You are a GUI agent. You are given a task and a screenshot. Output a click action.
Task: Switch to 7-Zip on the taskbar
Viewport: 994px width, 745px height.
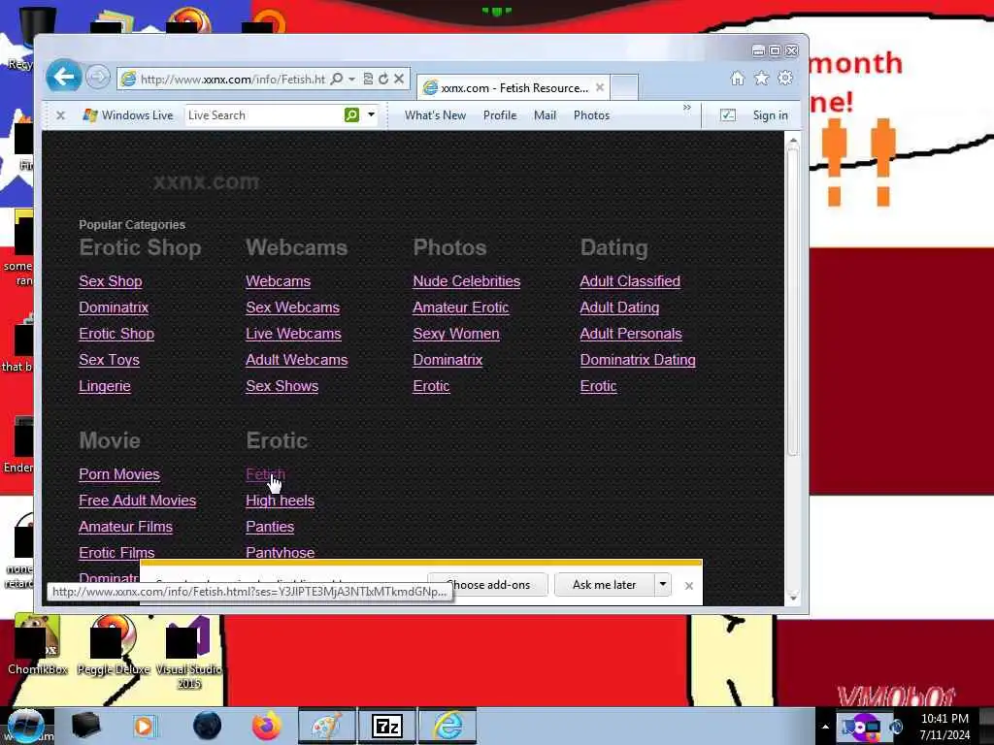pyautogui.click(x=387, y=726)
